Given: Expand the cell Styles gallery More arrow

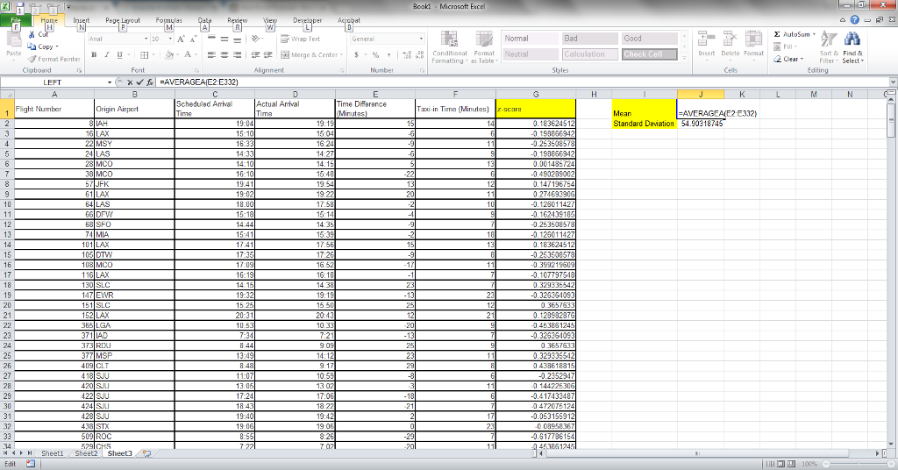Looking at the screenshot, I should 684,58.
